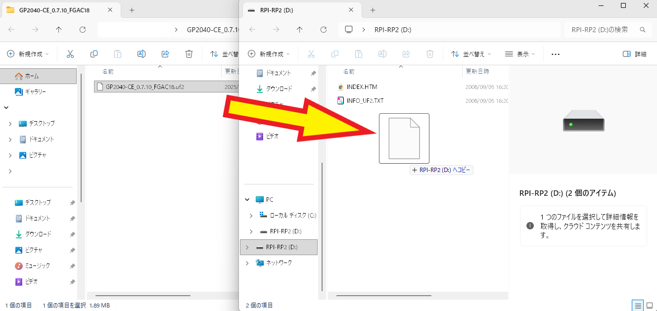Viewport: 657px width, 311px height.
Task: Expand ローカル ディスク (C:) tree node
Action: [x=251, y=216]
